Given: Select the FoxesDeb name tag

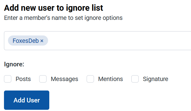Looking at the screenshot, I should coord(28,41).
